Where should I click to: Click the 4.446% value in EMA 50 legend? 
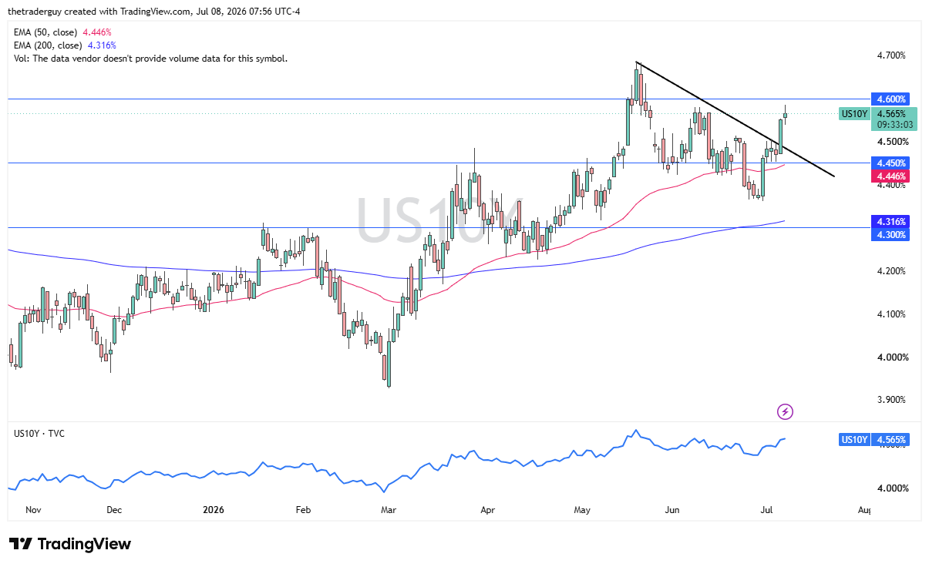click(x=97, y=32)
